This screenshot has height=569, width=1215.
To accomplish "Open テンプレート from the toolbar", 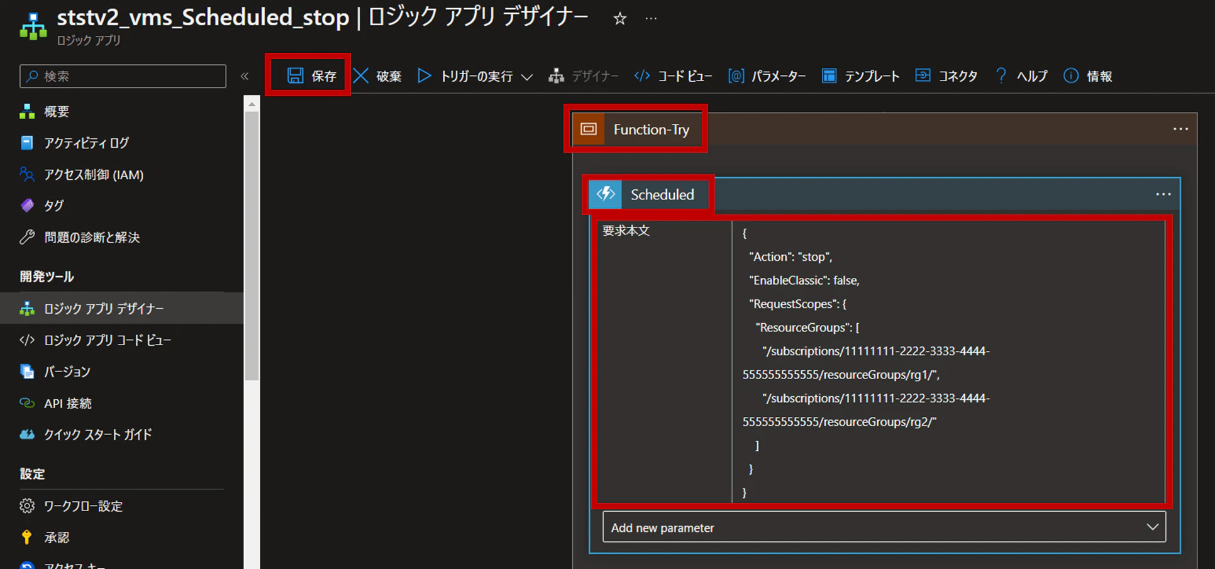I will click(861, 76).
